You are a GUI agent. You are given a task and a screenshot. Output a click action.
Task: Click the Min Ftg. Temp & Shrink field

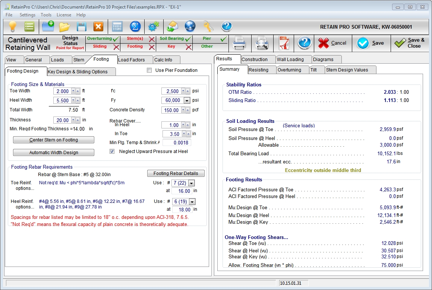click(177, 143)
